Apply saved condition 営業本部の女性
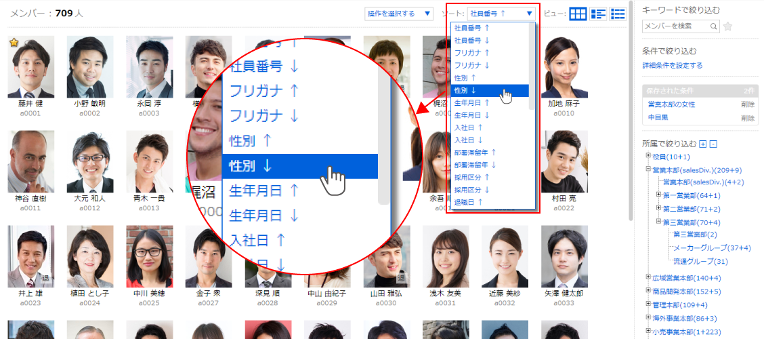 pos(671,104)
